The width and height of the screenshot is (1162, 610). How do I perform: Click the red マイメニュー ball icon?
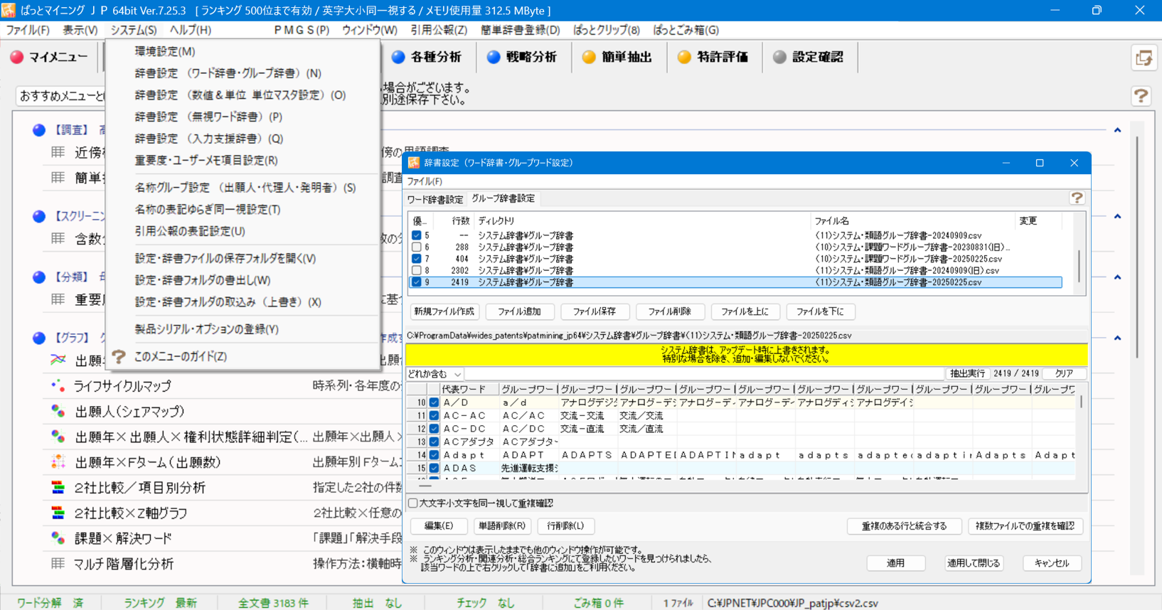17,57
